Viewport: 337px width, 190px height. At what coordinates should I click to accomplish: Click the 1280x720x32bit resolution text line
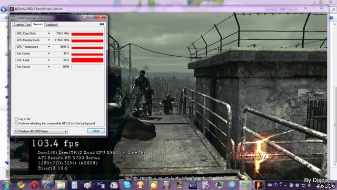pos(68,163)
